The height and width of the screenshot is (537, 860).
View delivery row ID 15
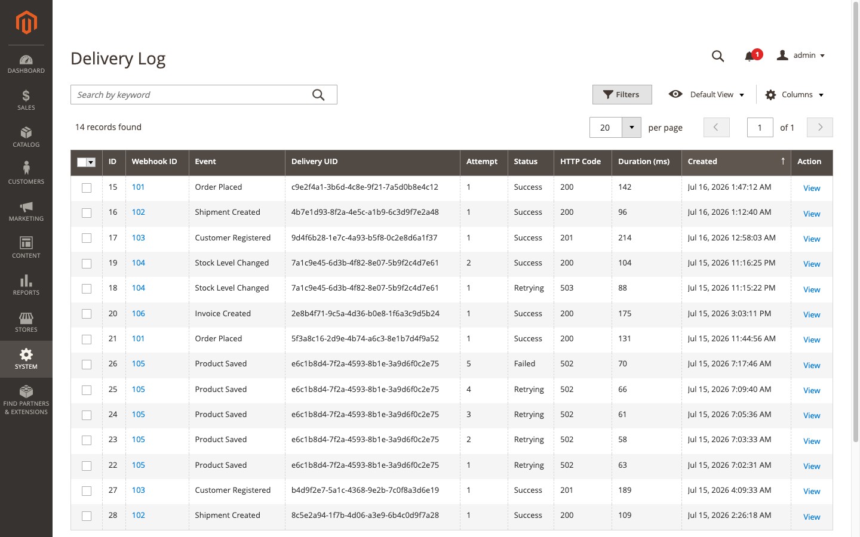811,188
